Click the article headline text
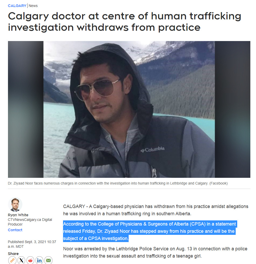The width and height of the screenshot is (256, 264). pyautogui.click(x=125, y=22)
